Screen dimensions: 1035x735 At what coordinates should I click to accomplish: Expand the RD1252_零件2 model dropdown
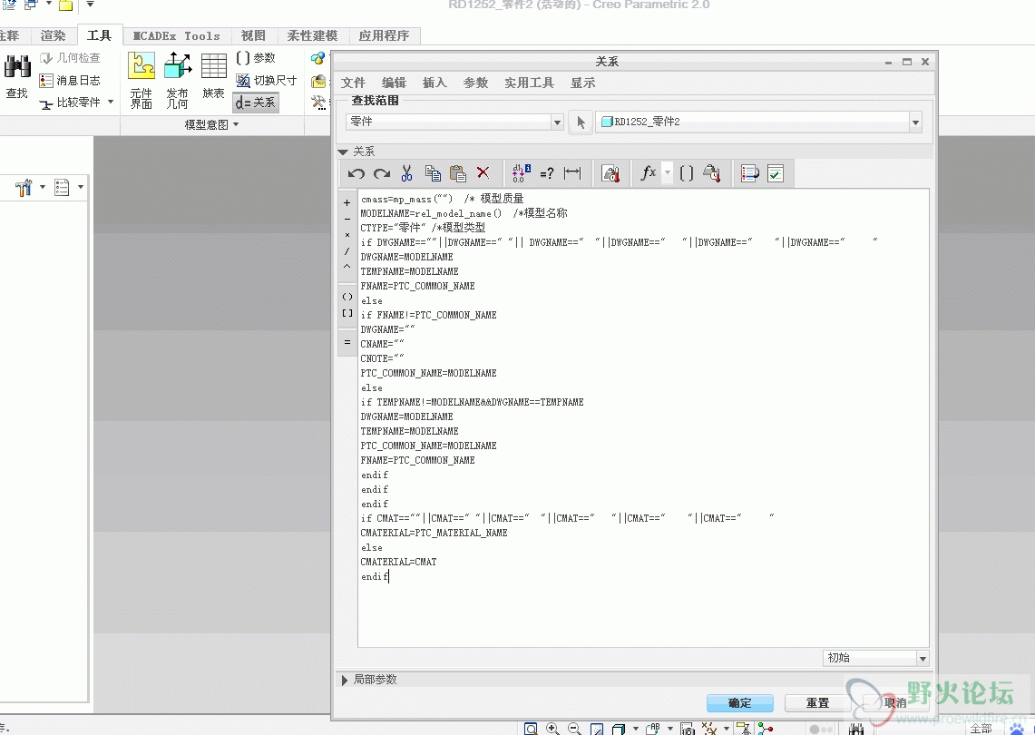point(915,122)
